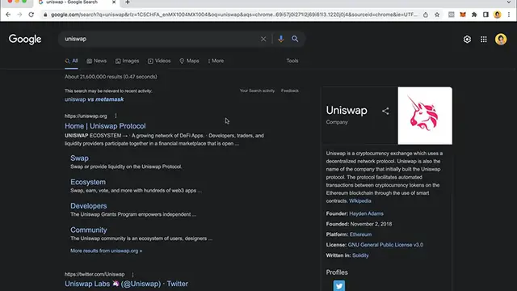Open Home | Uniswap Protocol result
The image size is (517, 291).
pyautogui.click(x=105, y=126)
